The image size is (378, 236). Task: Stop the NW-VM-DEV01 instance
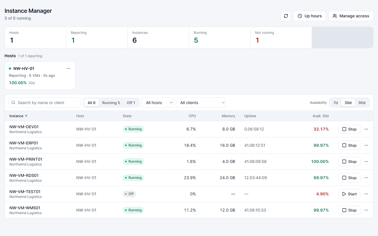349,129
